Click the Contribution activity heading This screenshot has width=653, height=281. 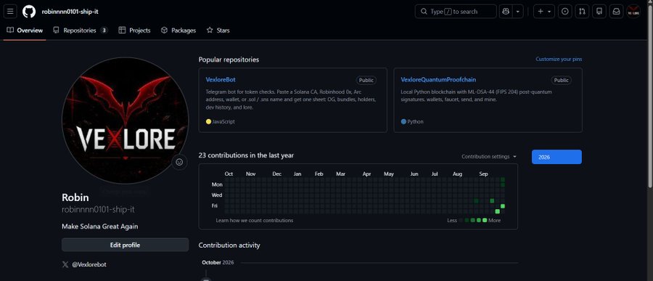[x=229, y=245]
